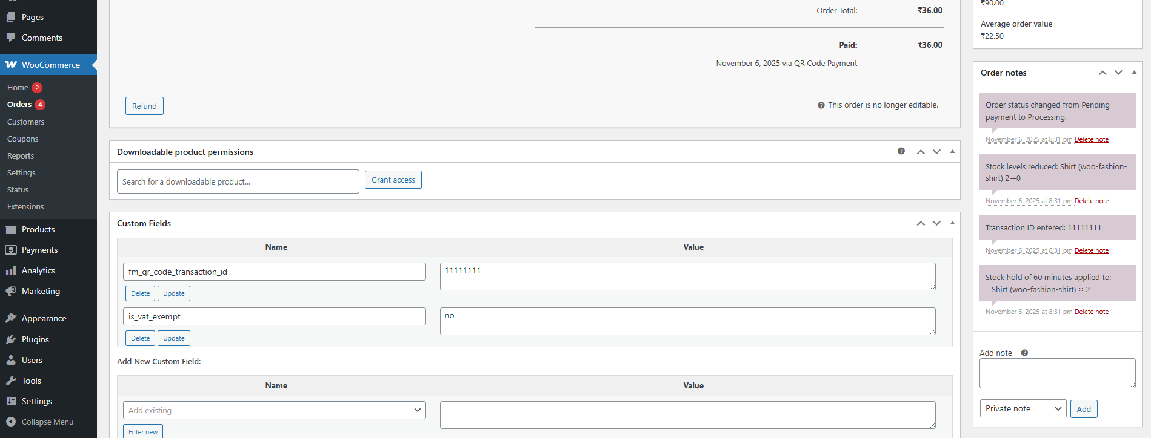Toggle Downloadable product permissions panel collapse

coord(952,152)
